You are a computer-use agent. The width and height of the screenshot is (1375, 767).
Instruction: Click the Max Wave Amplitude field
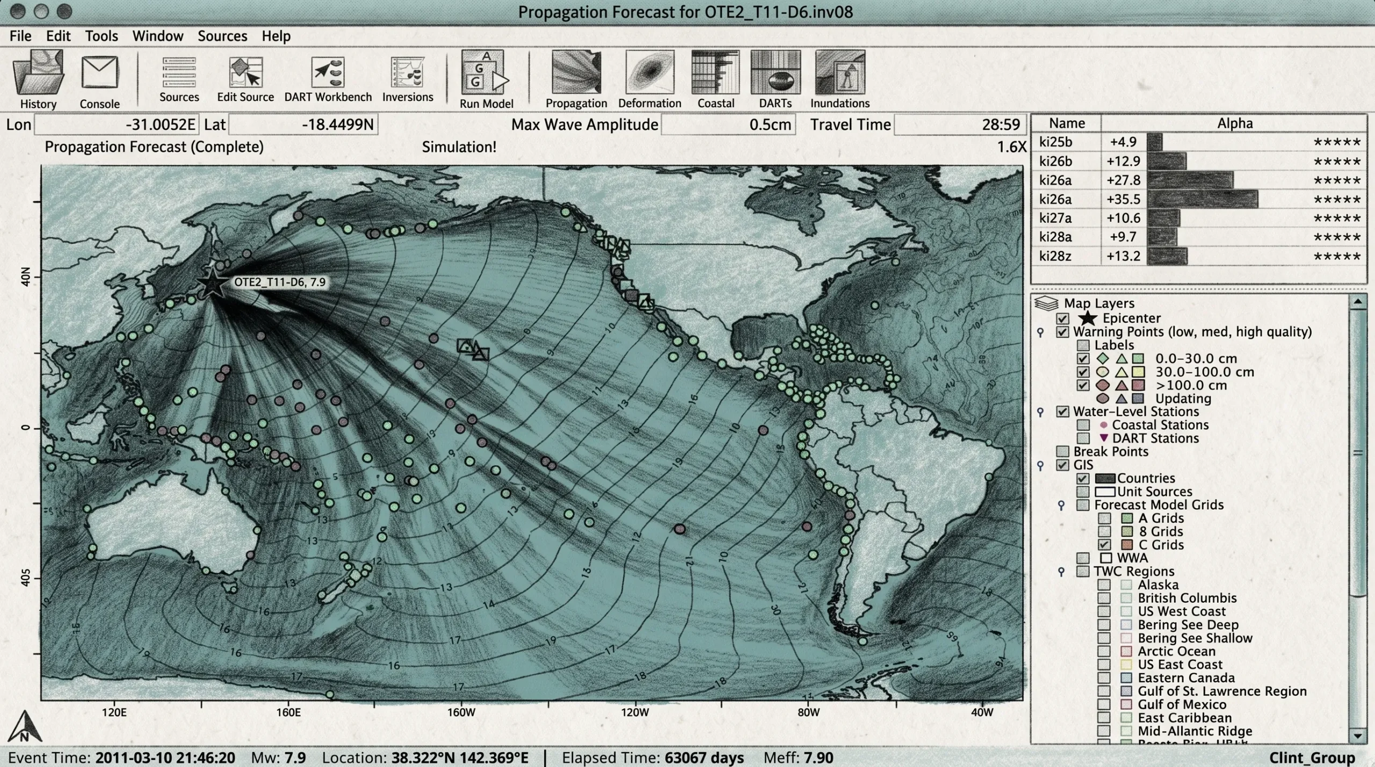(728, 125)
